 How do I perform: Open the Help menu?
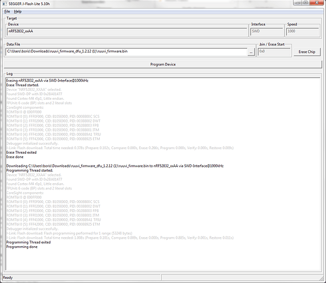[x=18, y=11]
